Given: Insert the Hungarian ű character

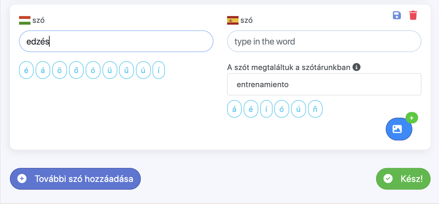Looking at the screenshot, I should (127, 71).
